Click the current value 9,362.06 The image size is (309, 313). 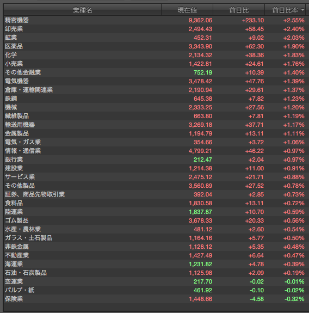tap(200, 20)
